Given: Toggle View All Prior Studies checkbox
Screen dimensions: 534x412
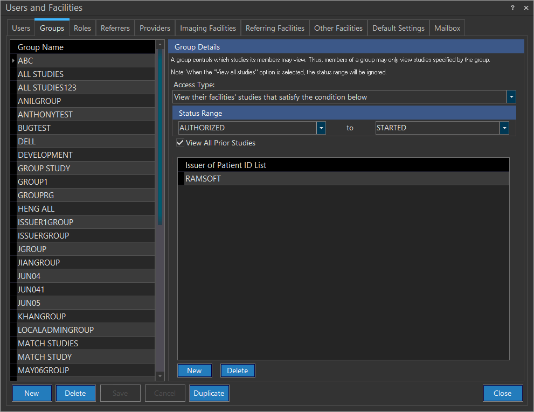Looking at the screenshot, I should [x=181, y=143].
